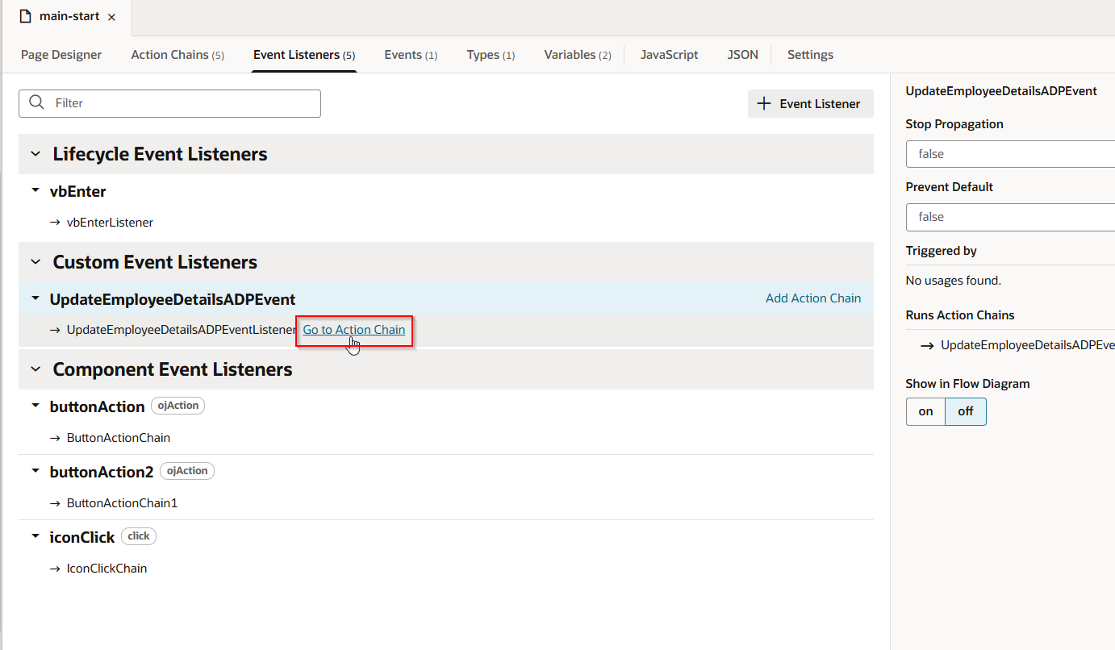This screenshot has height=650, width=1115.
Task: Collapse Component Event Listeners section
Action: [x=35, y=369]
